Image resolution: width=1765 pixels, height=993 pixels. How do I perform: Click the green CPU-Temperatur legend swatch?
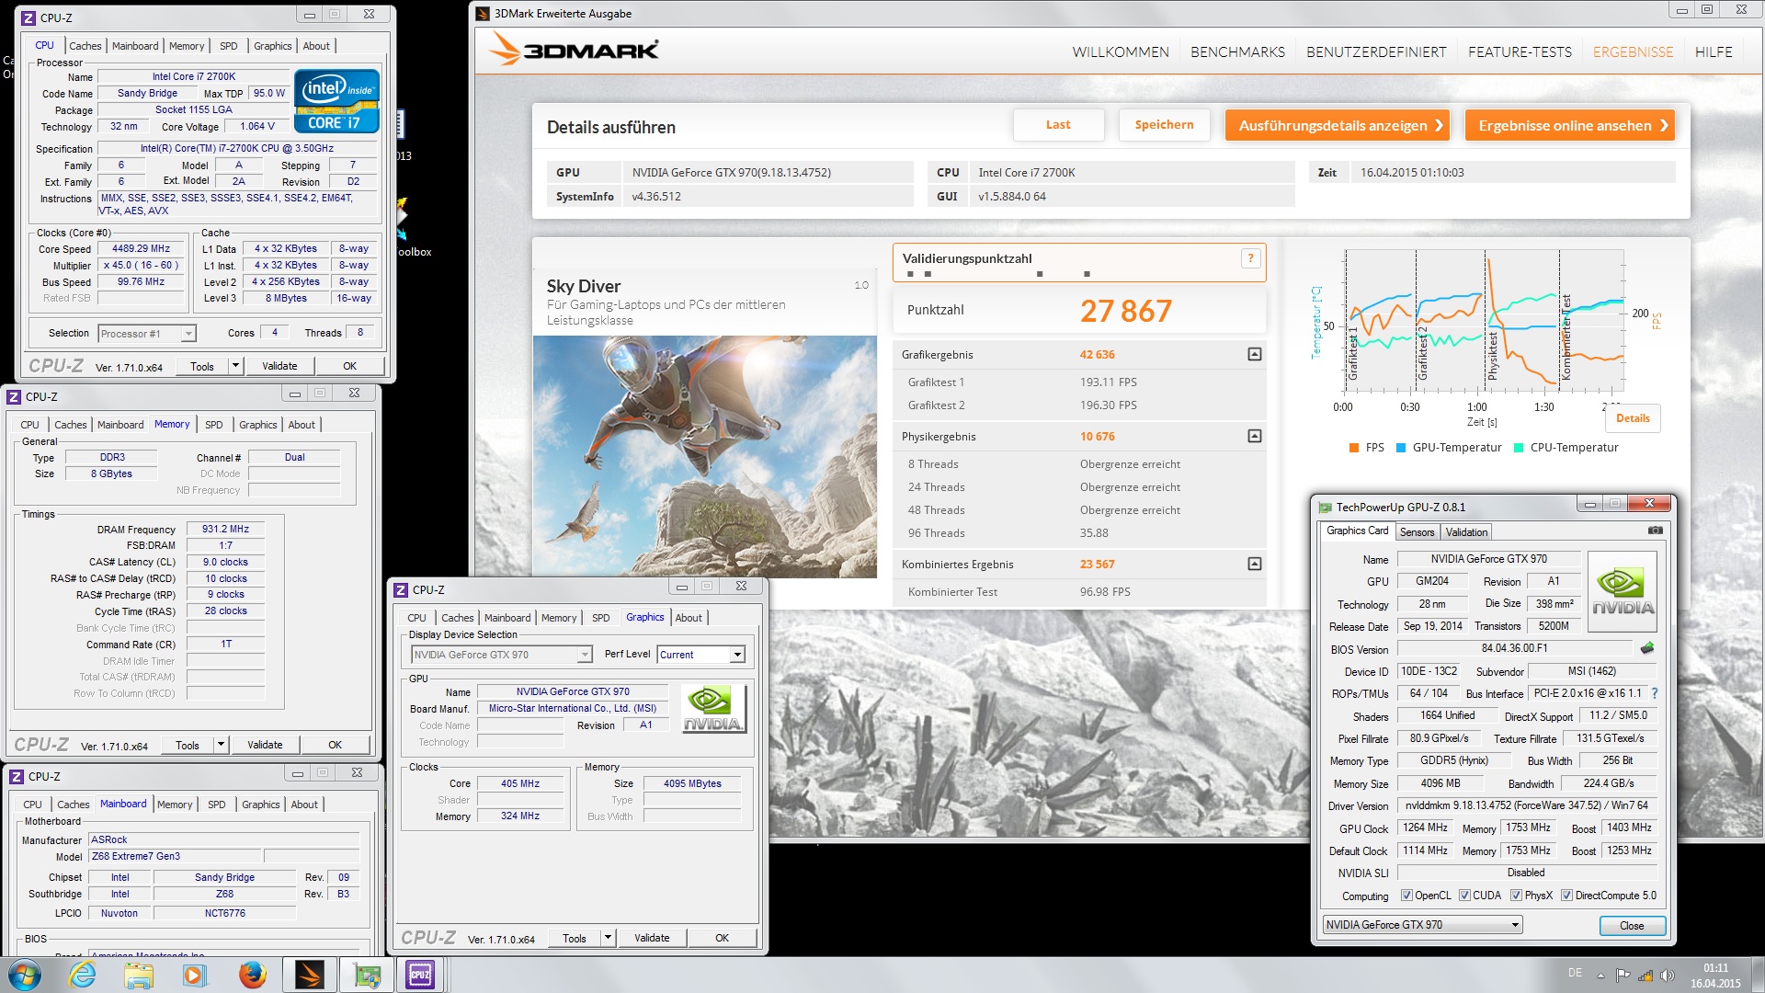coord(1519,448)
